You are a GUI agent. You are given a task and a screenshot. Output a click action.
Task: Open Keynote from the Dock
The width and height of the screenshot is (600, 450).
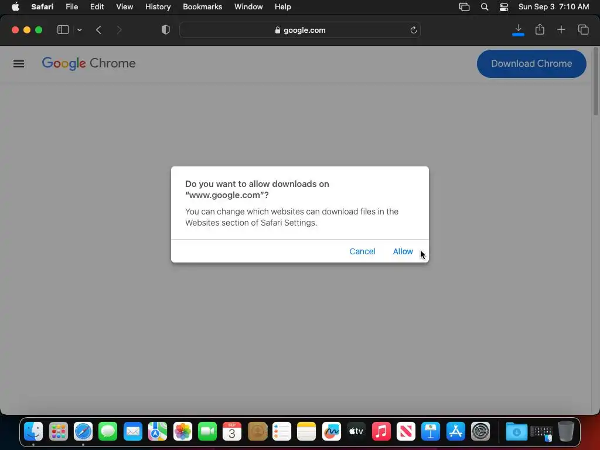[431, 431]
